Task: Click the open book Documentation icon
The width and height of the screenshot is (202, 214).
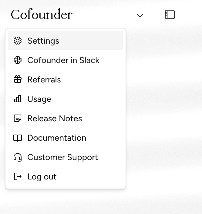Action: 18,138
